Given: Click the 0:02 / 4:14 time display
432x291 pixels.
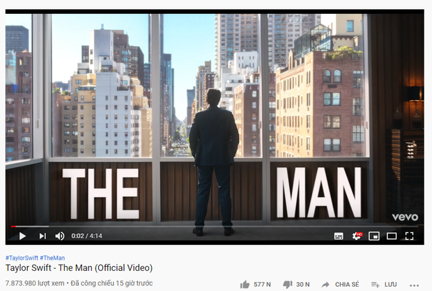Looking at the screenshot, I should [87, 236].
